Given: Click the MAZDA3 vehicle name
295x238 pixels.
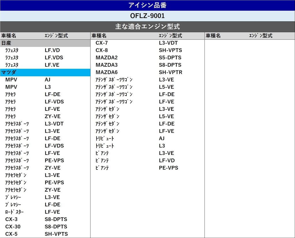Looking at the screenshot, I should (x=107, y=65).
